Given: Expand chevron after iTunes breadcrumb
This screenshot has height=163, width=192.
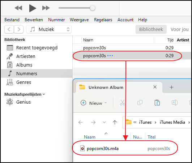Looking at the screenshot, I should 155,122.
